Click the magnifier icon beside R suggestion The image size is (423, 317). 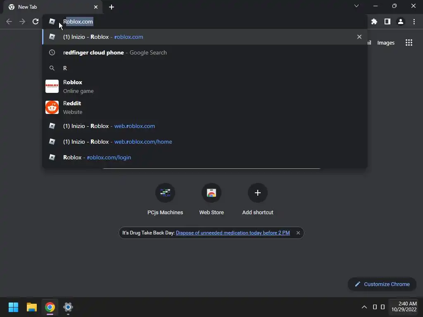pos(52,68)
